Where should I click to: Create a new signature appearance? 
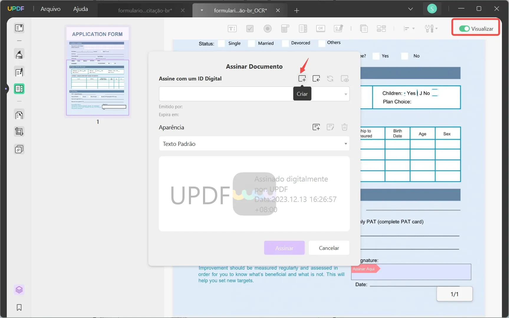point(316,127)
